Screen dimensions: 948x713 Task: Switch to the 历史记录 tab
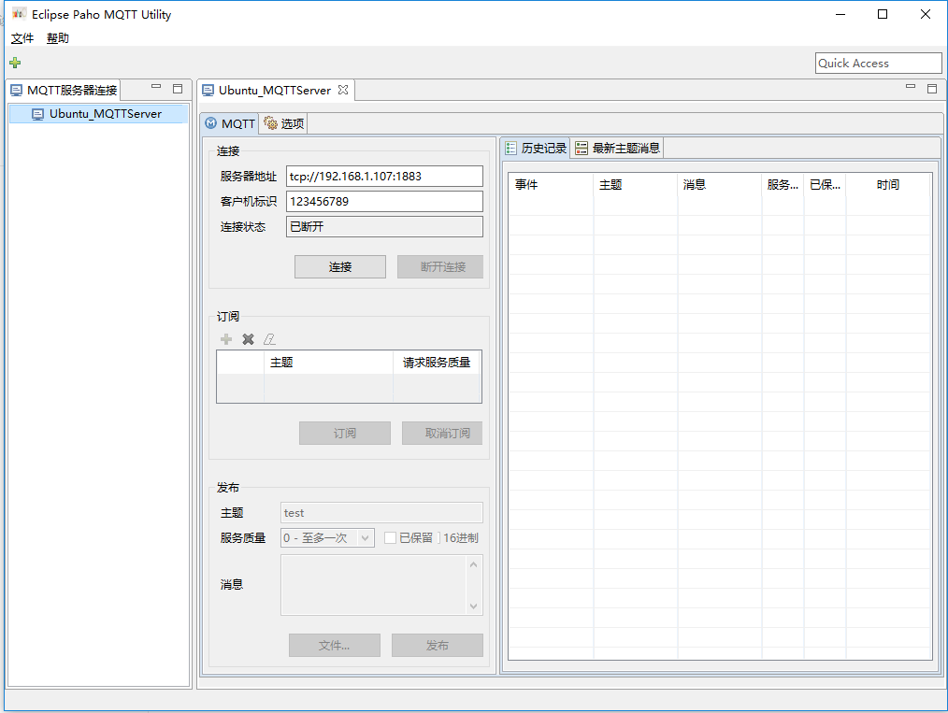coord(536,148)
